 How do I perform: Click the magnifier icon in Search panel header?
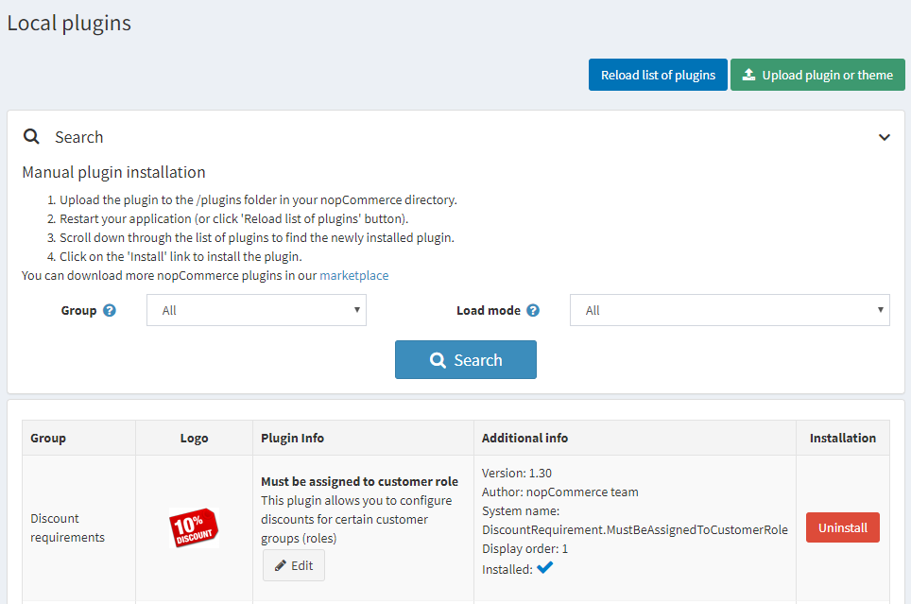tap(32, 137)
